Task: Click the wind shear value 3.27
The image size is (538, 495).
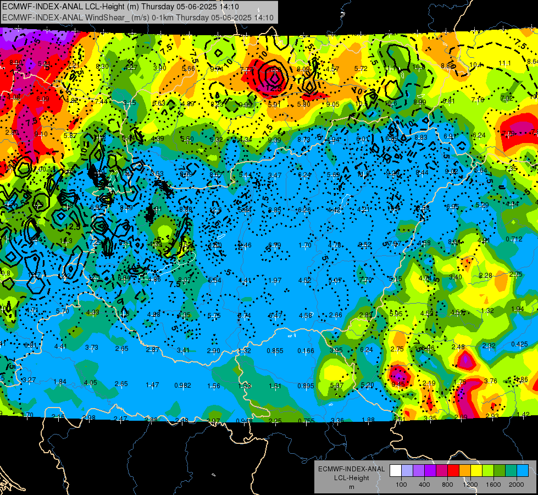Action: [29, 380]
